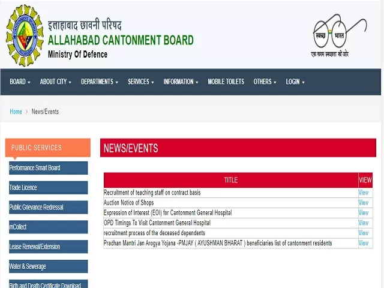Open the LOGIN dropdown

(295, 82)
